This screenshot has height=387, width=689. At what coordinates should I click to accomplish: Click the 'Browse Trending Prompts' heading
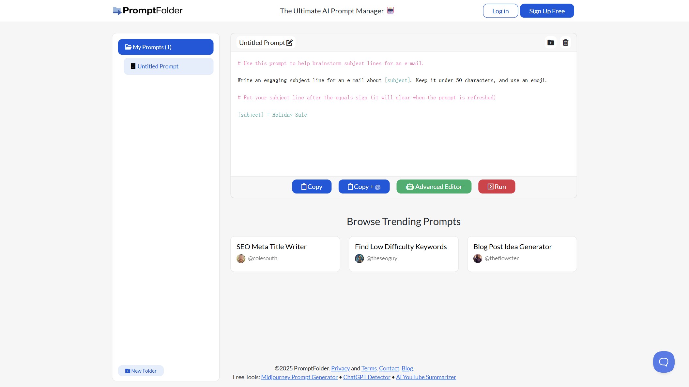pyautogui.click(x=404, y=222)
